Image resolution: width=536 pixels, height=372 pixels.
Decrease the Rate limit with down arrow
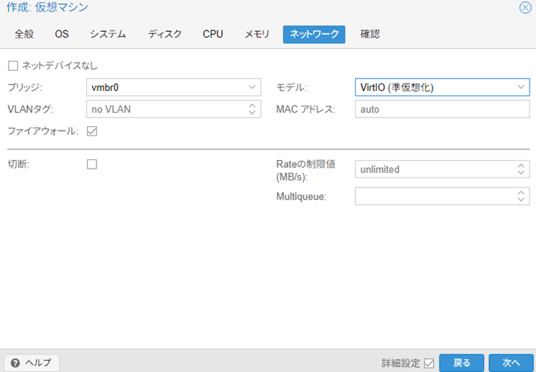[521, 173]
